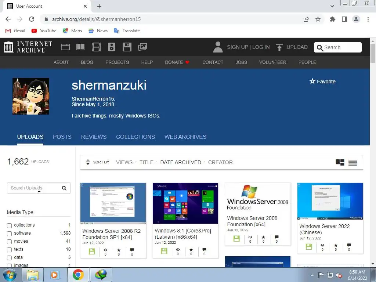The height and width of the screenshot is (282, 376).
Task: Select the UPLOADS tab
Action: click(x=30, y=137)
